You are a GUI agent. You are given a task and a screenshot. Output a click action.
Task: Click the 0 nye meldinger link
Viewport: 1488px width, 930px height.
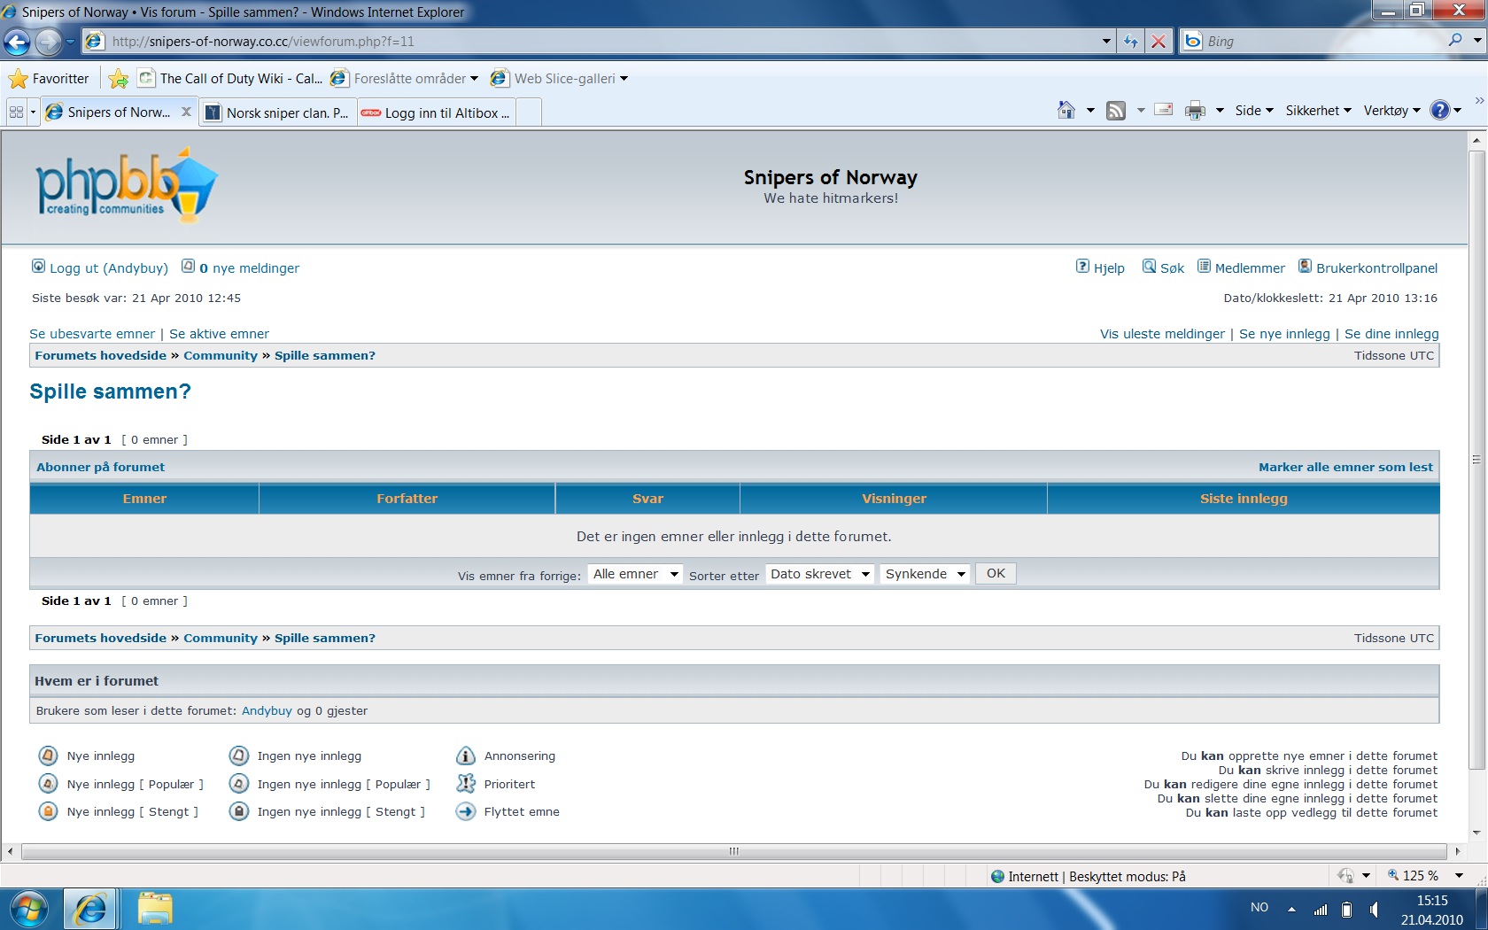[x=249, y=267]
